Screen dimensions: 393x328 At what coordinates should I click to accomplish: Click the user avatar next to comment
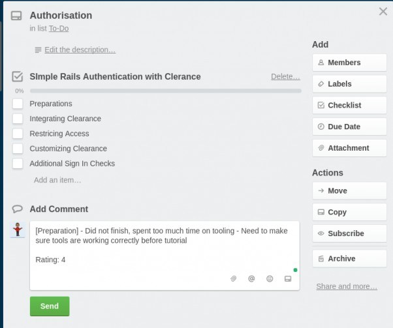click(18, 230)
